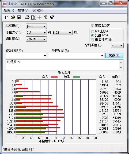Open the 說明(H) menu
The height and width of the screenshot is (154, 129).
pos(38,10)
